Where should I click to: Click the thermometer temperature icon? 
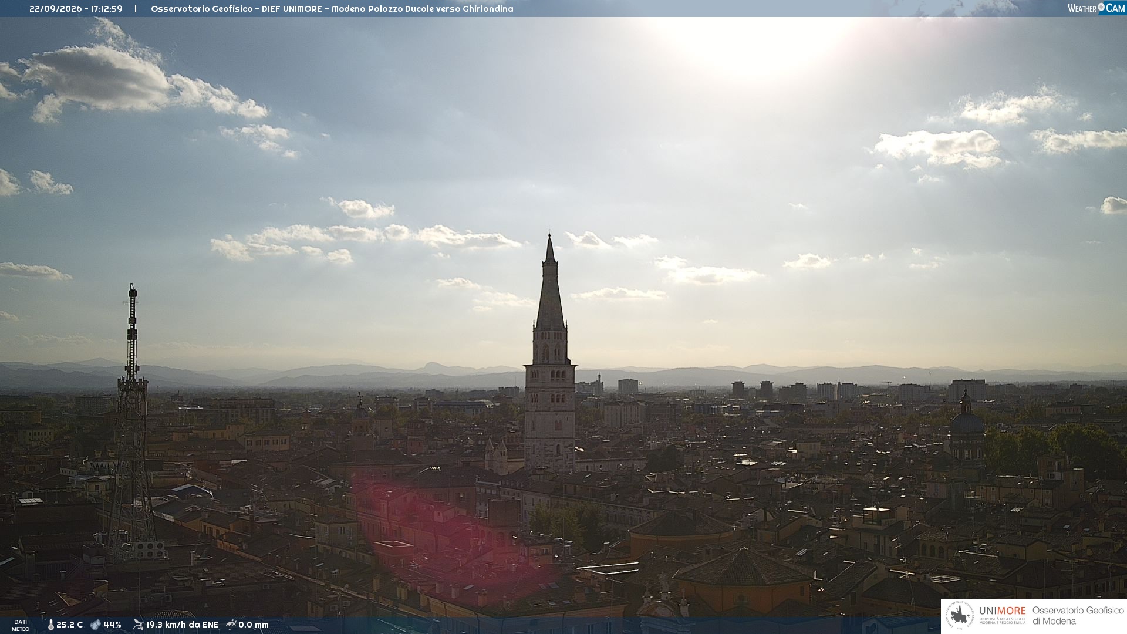tap(50, 625)
